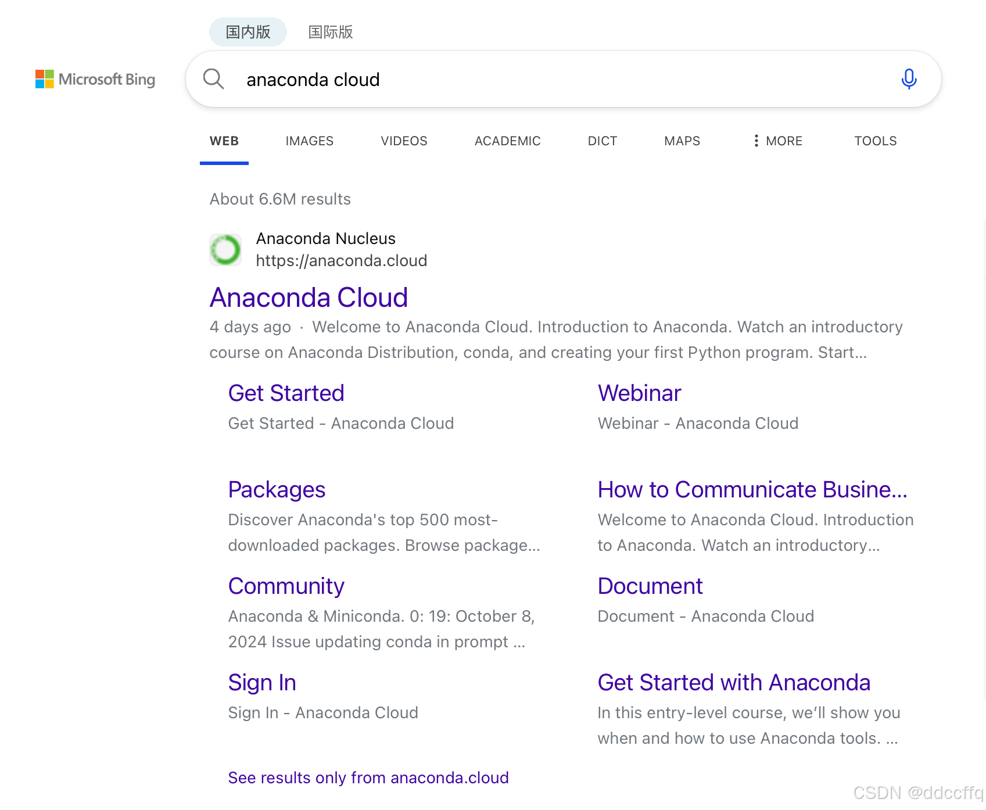
Task: Click the Microsoft Bing logo
Action: [x=95, y=79]
